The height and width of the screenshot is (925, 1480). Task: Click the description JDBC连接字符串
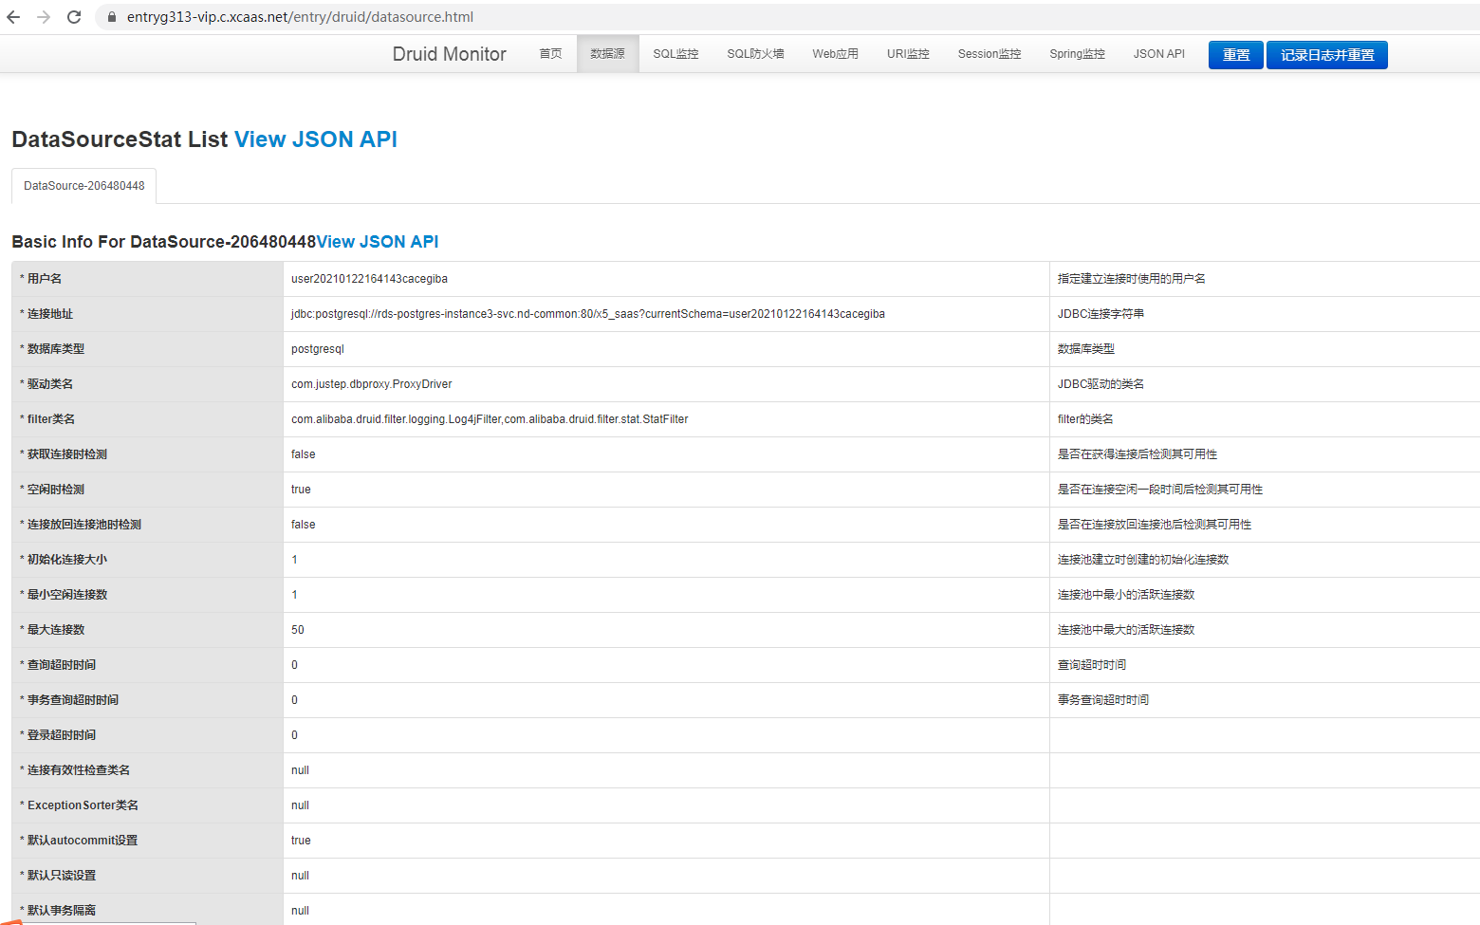click(1101, 314)
